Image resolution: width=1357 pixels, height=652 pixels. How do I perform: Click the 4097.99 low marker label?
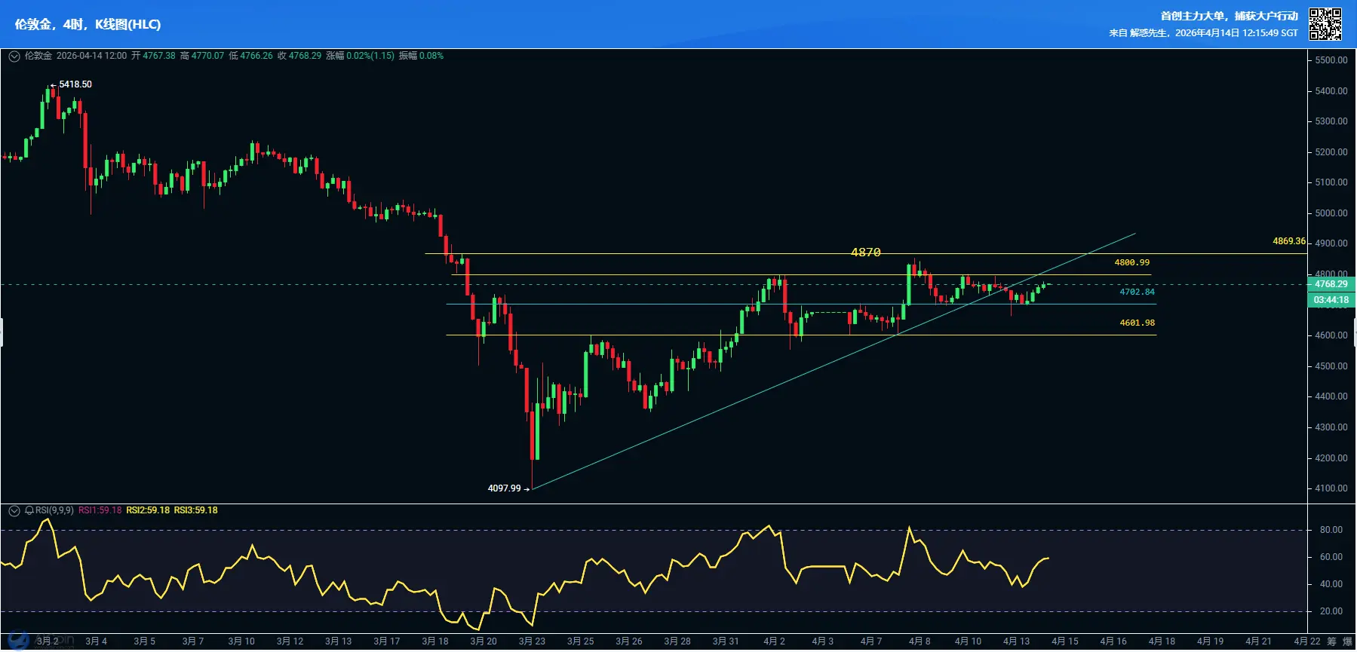click(x=504, y=488)
